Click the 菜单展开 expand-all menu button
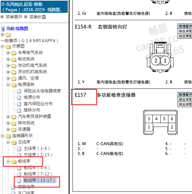Viewport: 192px width, 194px height. click(14, 17)
